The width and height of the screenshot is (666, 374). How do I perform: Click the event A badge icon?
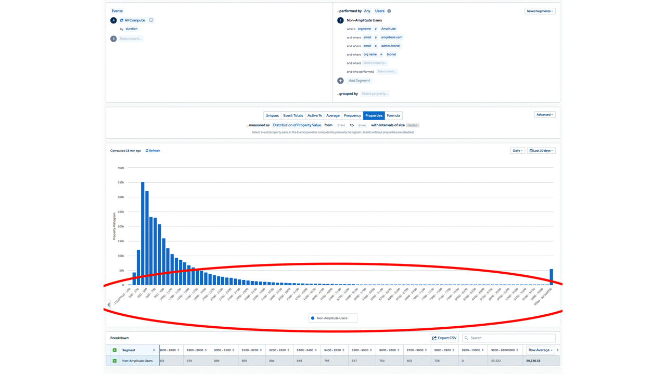tap(113, 20)
